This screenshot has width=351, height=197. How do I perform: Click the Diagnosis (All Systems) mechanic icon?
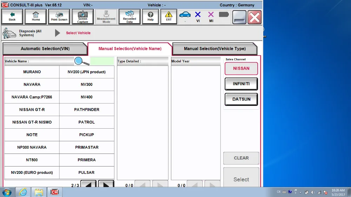click(9, 33)
